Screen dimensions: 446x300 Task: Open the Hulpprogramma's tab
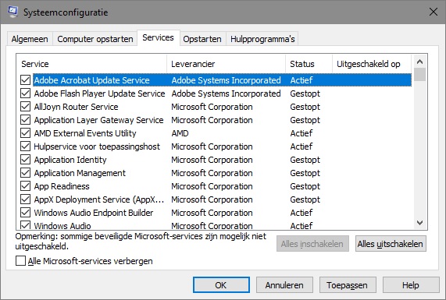tap(262, 39)
